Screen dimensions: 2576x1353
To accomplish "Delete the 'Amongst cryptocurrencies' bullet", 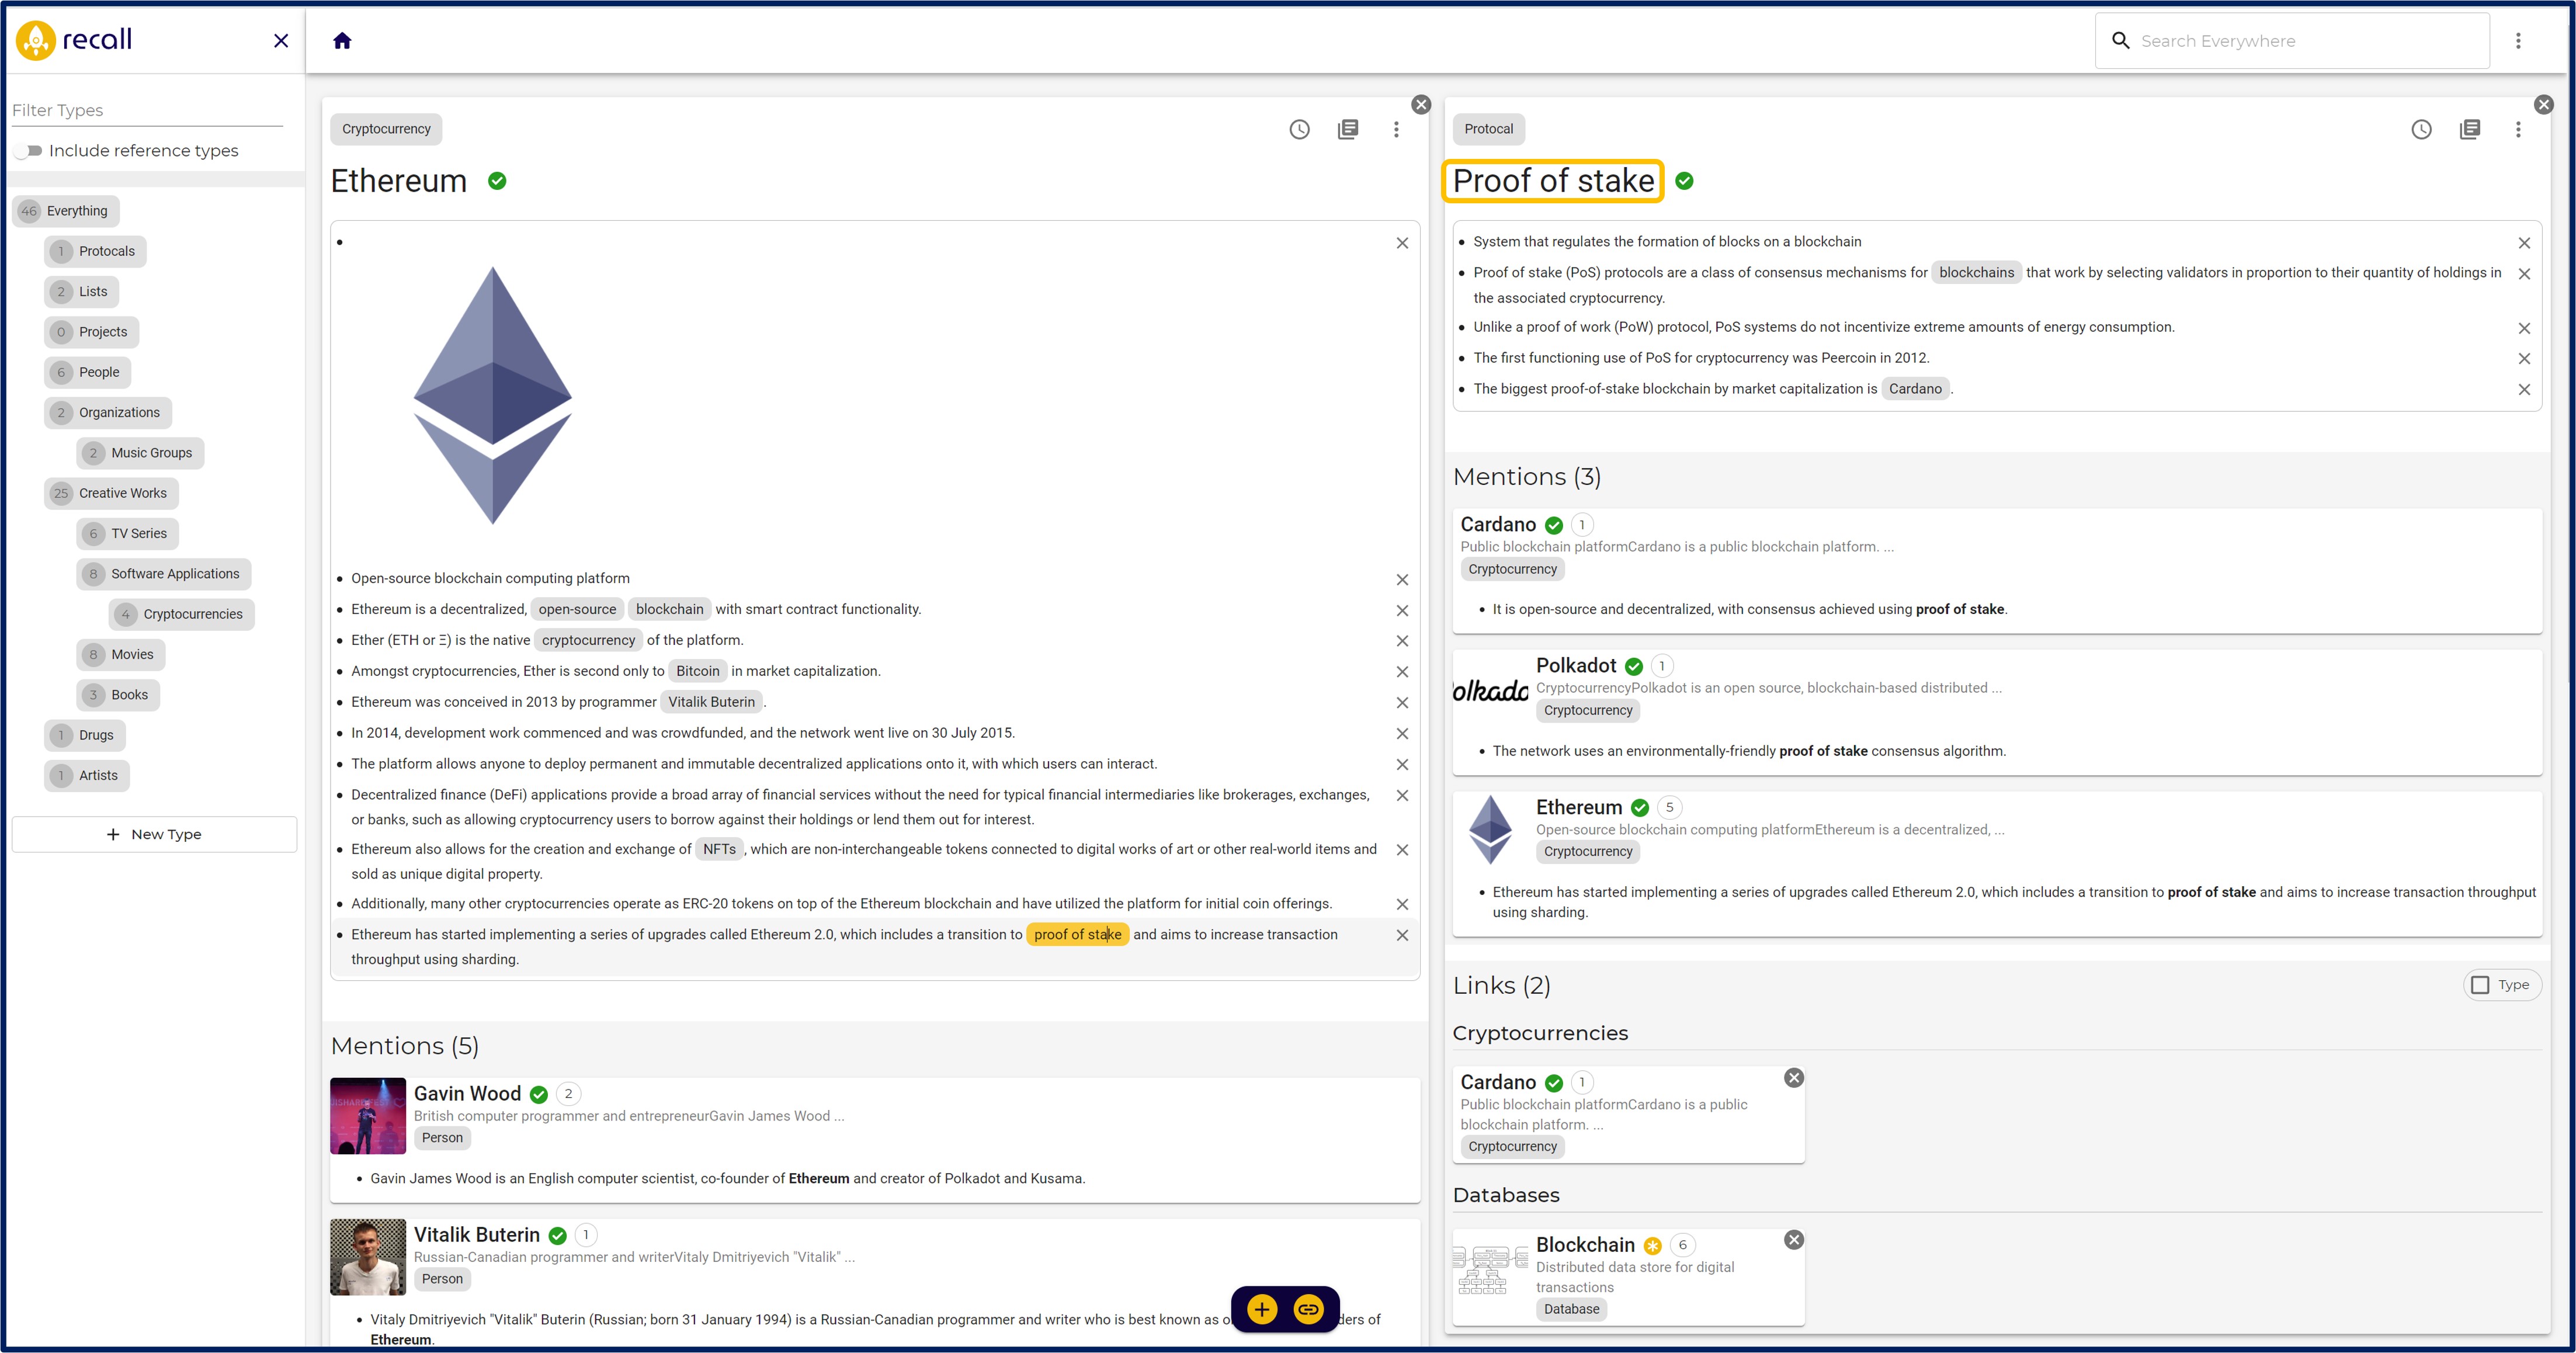I will pyautogui.click(x=1402, y=672).
